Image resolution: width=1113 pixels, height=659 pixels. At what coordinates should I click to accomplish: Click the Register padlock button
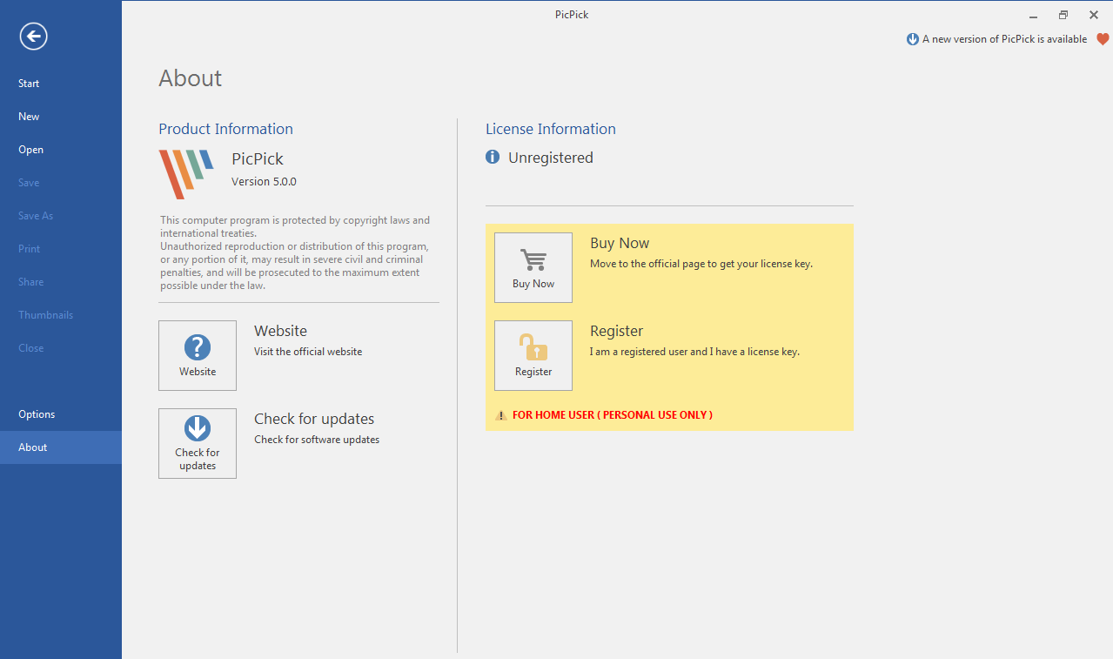tap(533, 355)
